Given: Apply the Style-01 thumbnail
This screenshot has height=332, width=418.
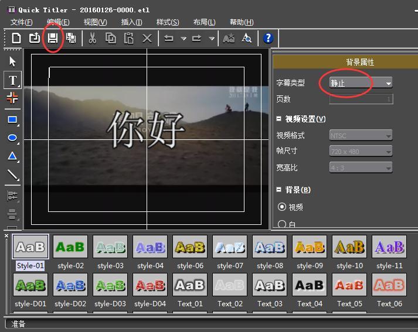Looking at the screenshot, I should pyautogui.click(x=30, y=247).
